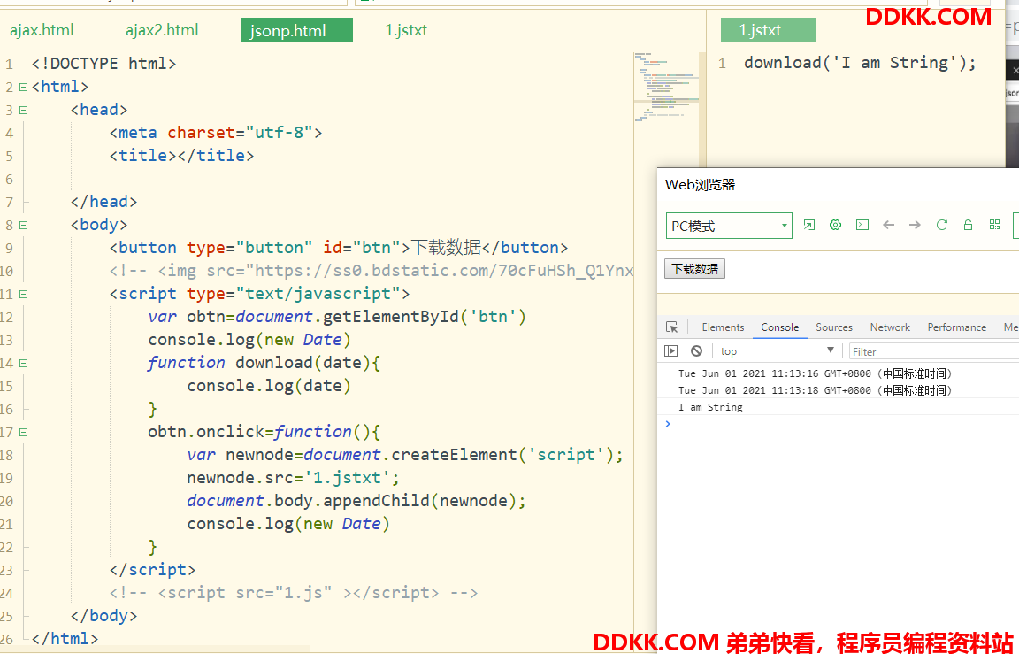The height and width of the screenshot is (654, 1019).
Task: Click the 11:13:18 date log entry
Action: point(815,390)
